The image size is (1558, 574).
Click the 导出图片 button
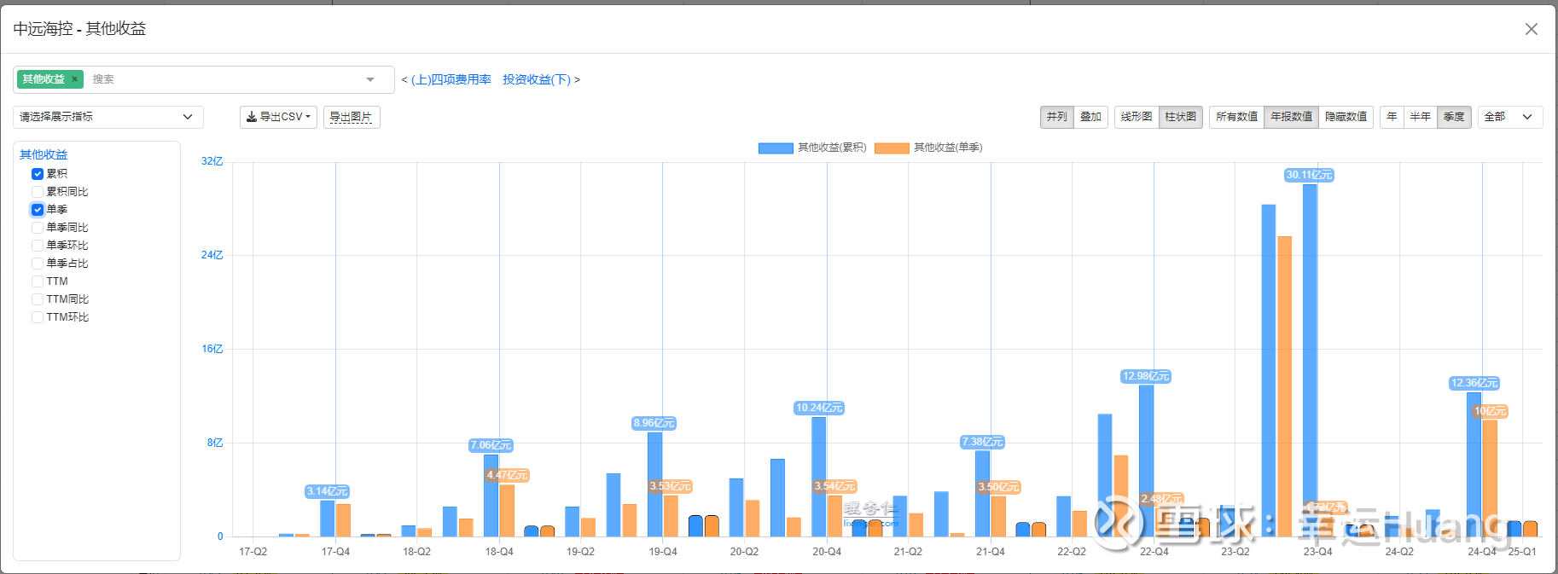click(352, 117)
